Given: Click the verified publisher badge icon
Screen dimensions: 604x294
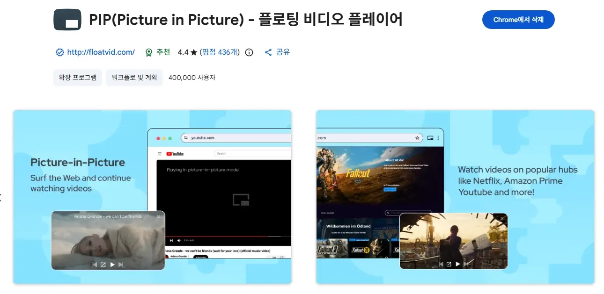Looking at the screenshot, I should pos(60,52).
